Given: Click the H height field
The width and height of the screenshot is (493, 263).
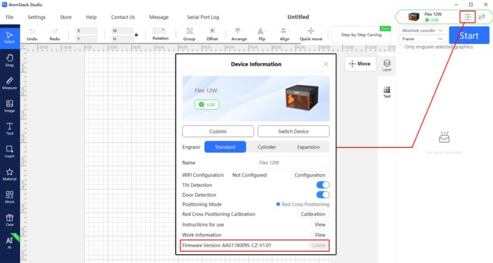Looking at the screenshot, I should click(x=123, y=39).
